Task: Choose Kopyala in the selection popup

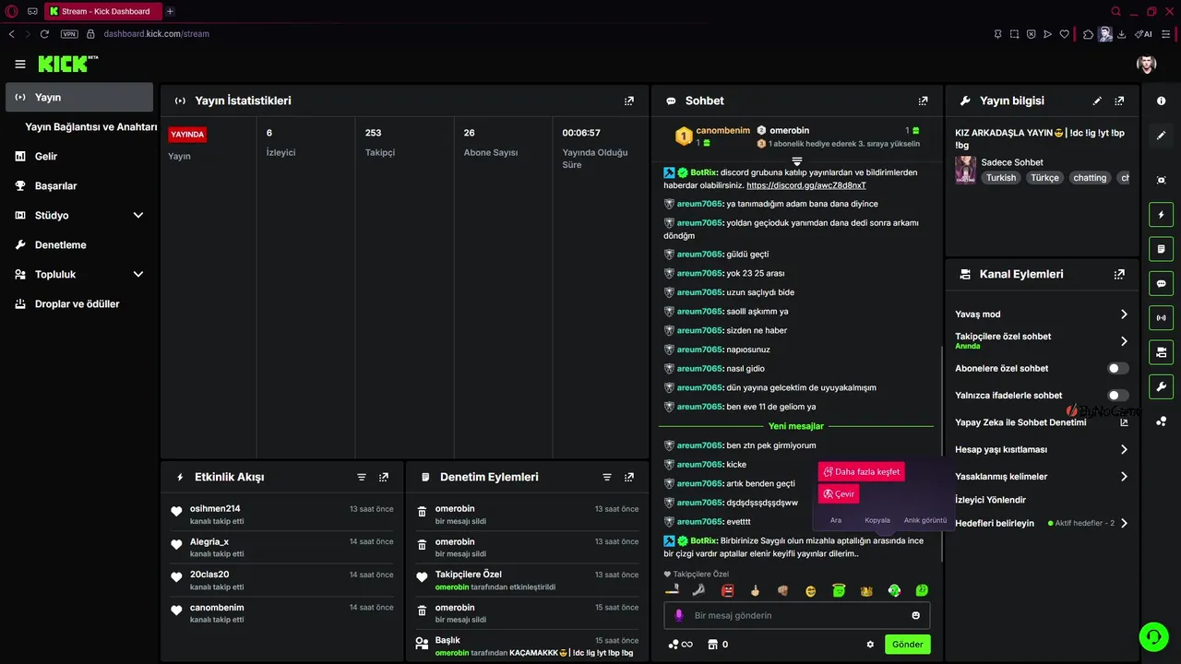Action: tap(877, 520)
